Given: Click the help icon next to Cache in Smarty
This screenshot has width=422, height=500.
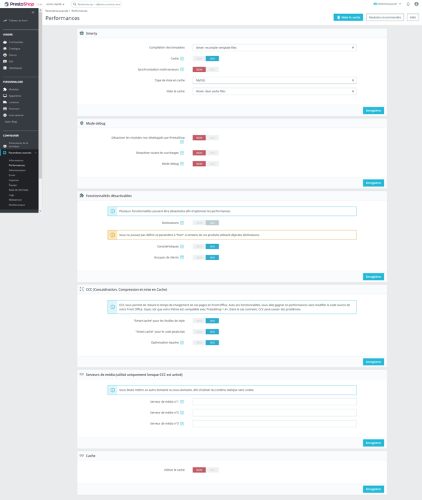Looking at the screenshot, I should coord(182,59).
